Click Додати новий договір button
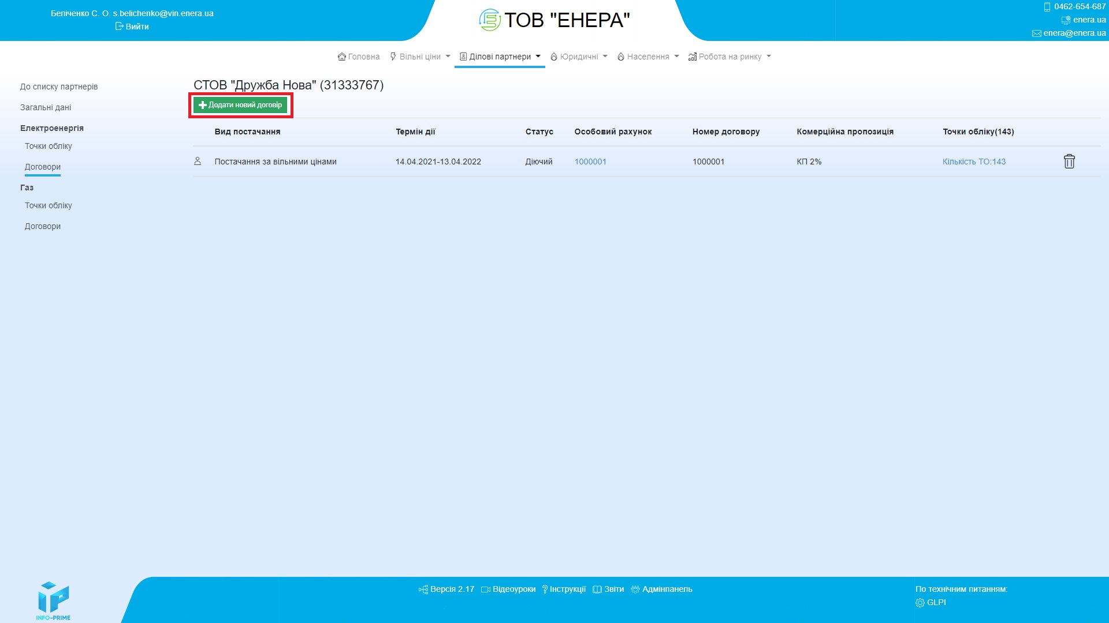 tap(240, 105)
